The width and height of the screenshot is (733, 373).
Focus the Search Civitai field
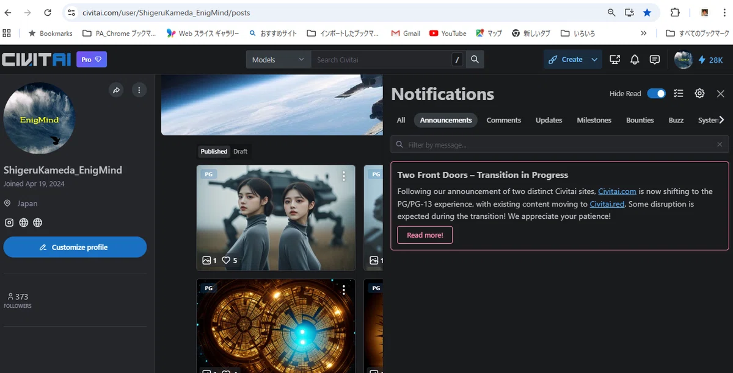click(x=381, y=59)
